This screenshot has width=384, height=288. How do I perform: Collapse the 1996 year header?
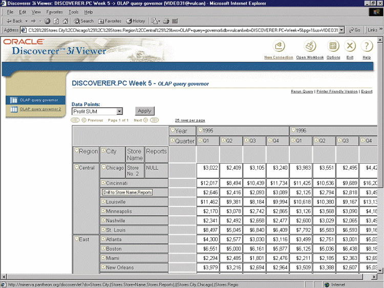pyautogui.click(x=293, y=130)
